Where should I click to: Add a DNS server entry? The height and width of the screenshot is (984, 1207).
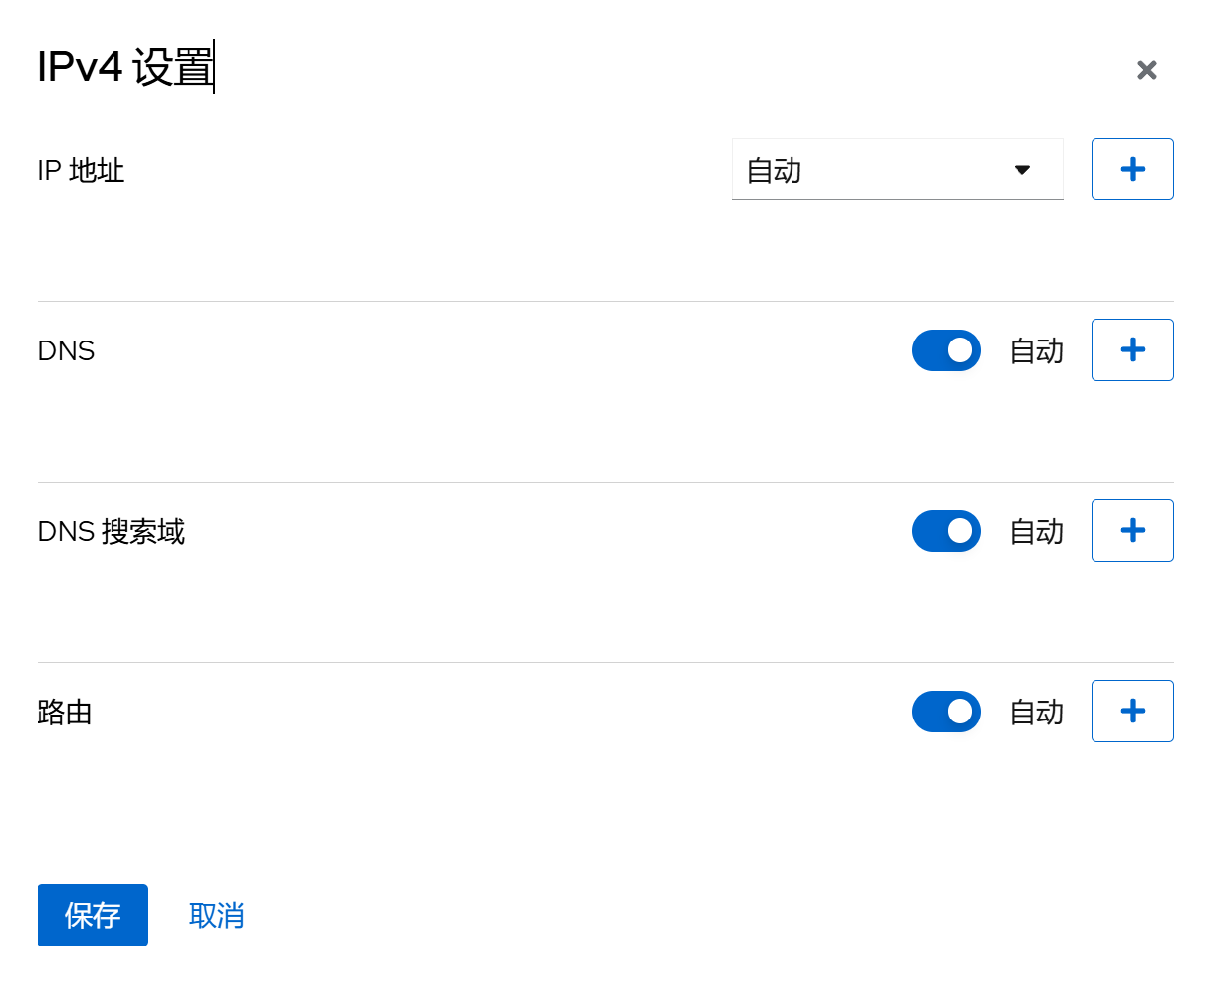1132,350
